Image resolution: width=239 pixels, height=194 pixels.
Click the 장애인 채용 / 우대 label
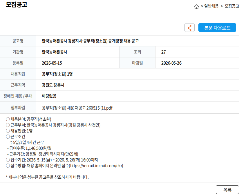[x=18, y=96]
